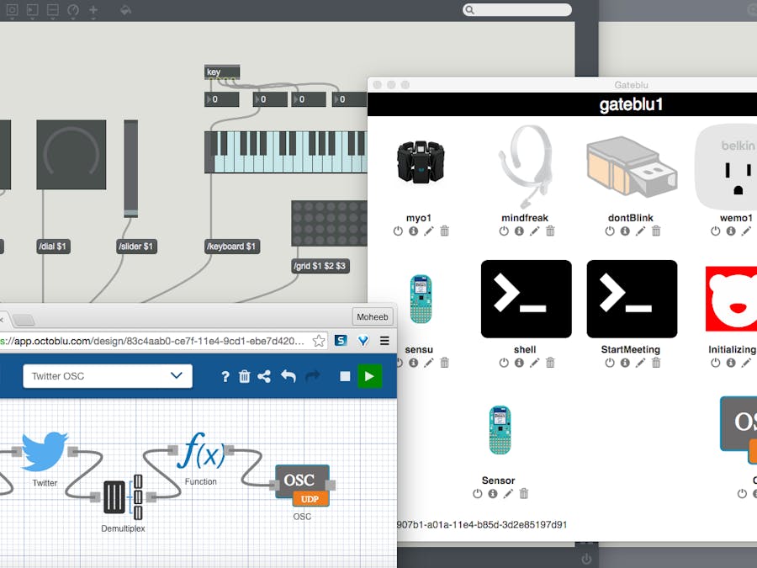Edit the sensu device
This screenshot has width=757, height=568.
[x=429, y=363]
